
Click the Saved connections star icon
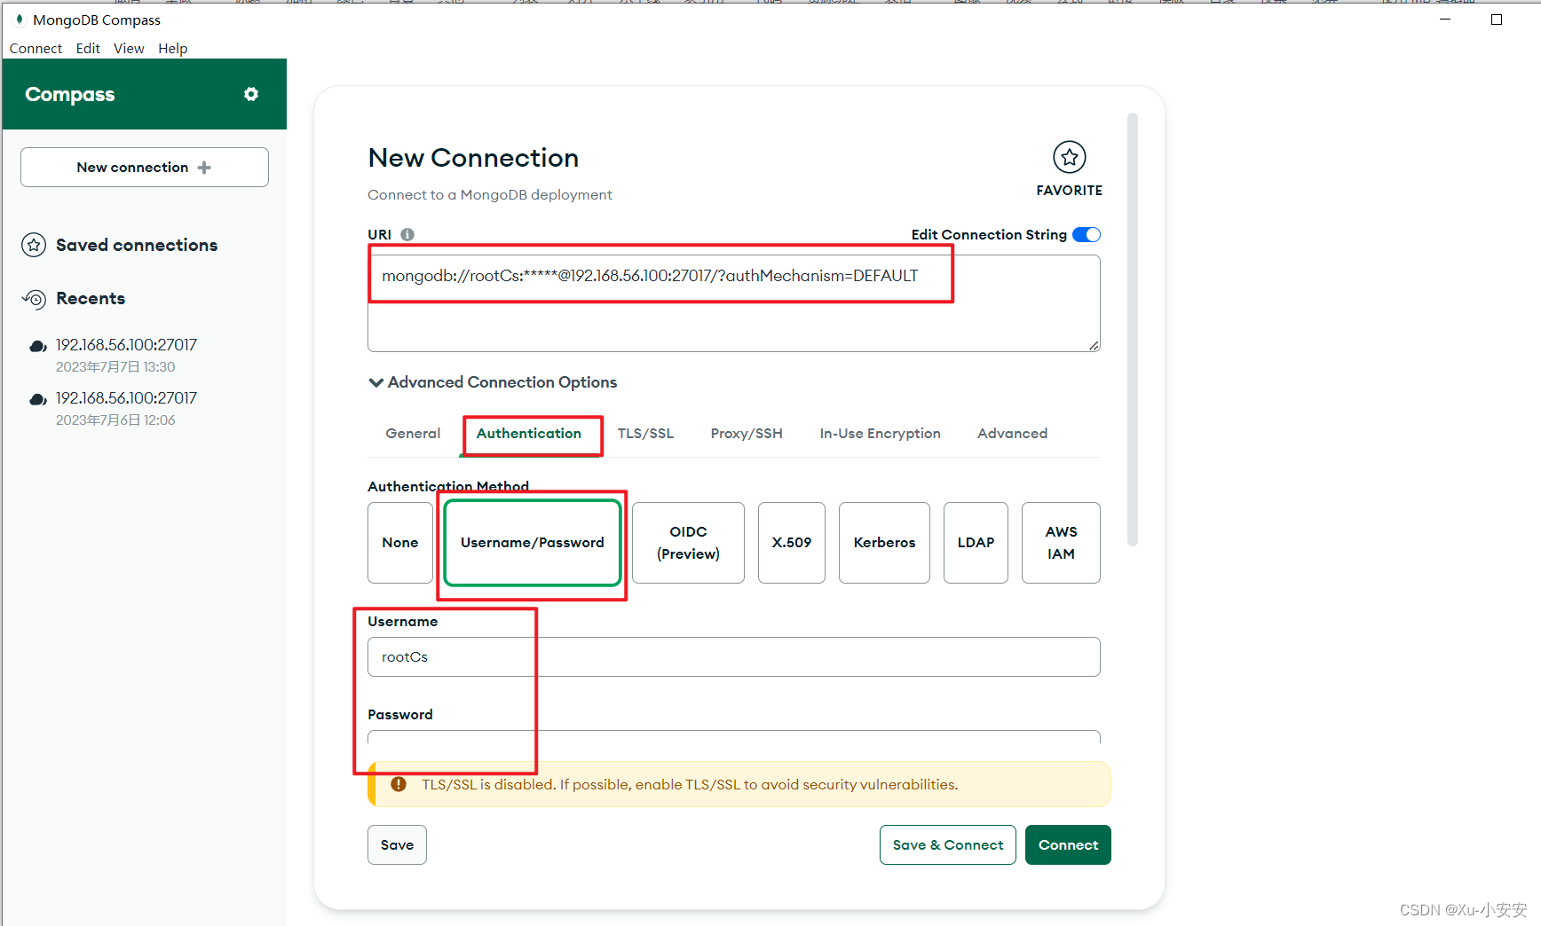34,246
